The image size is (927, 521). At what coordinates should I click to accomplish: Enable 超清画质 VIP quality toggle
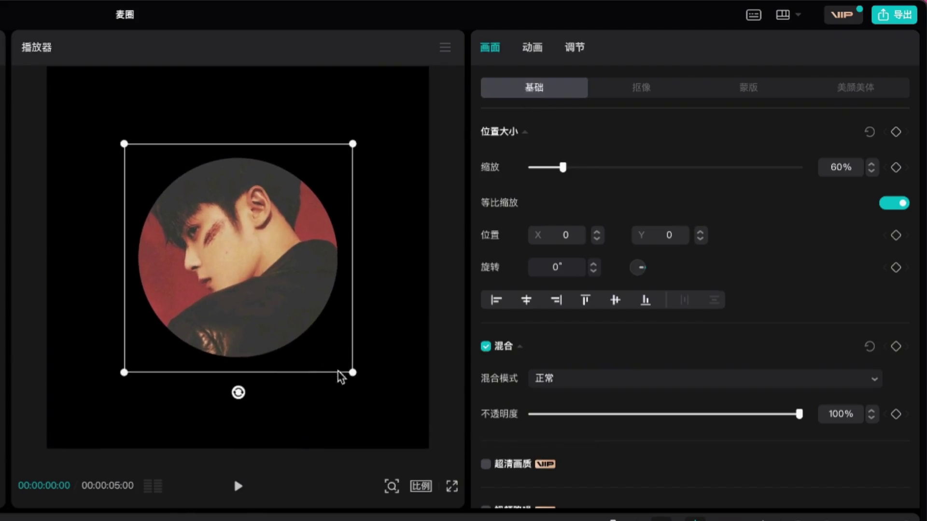point(485,464)
